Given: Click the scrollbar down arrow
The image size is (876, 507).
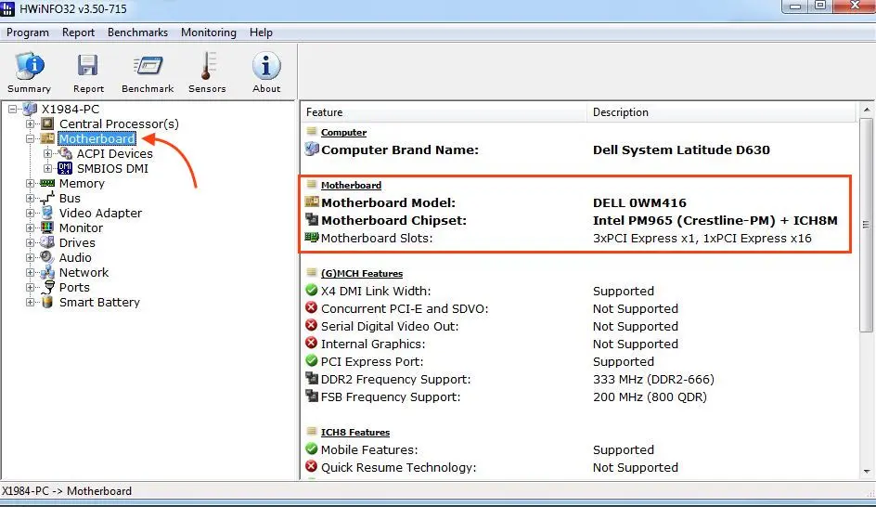Looking at the screenshot, I should [x=866, y=471].
